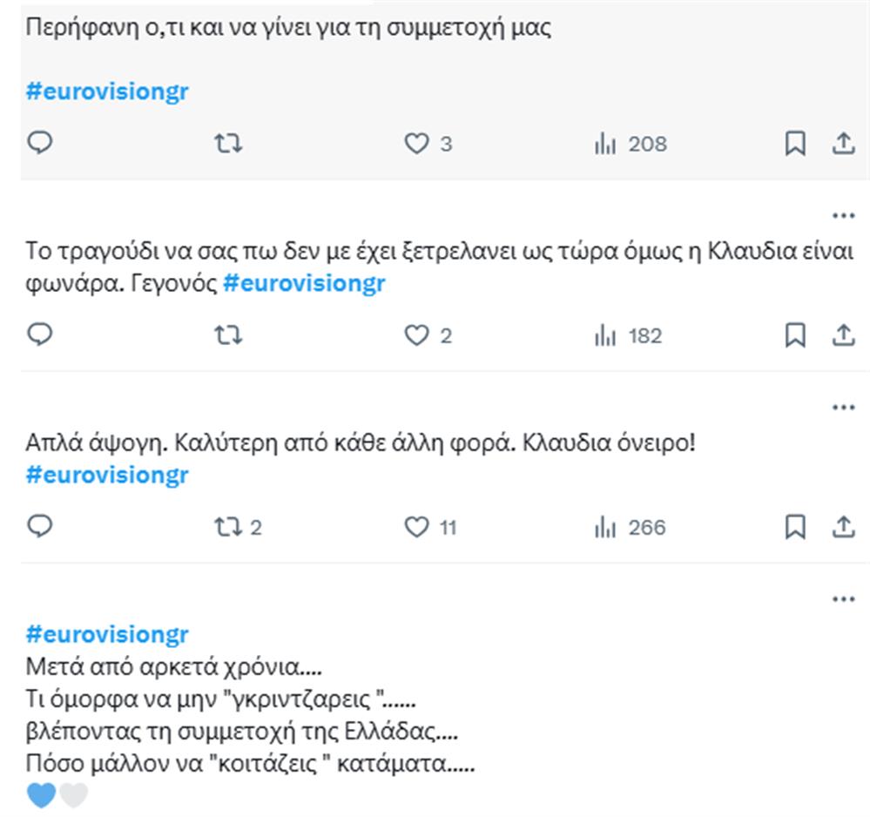Bookmark the tweet praising Klaudia's voice
The width and height of the screenshot is (870, 817).
point(793,334)
